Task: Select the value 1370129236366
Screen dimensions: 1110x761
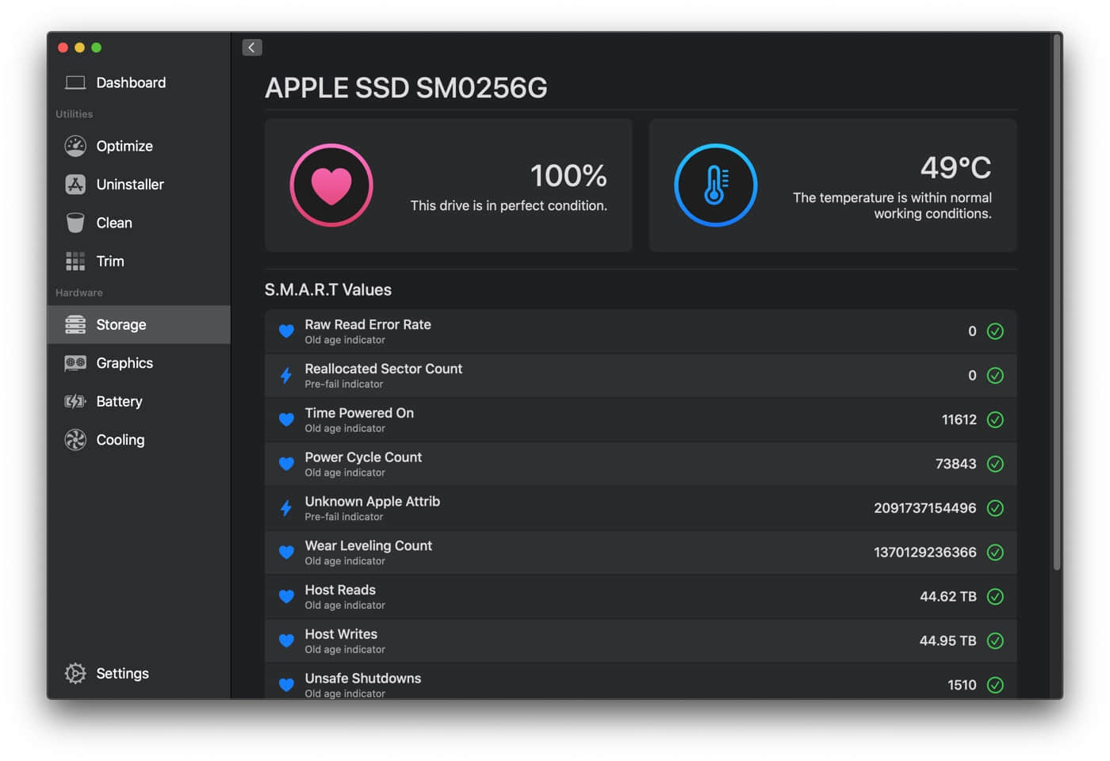Action: 925,553
